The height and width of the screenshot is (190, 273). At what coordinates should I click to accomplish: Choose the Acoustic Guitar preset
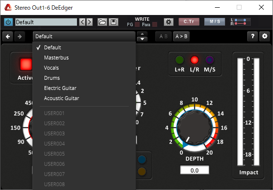click(x=84, y=98)
